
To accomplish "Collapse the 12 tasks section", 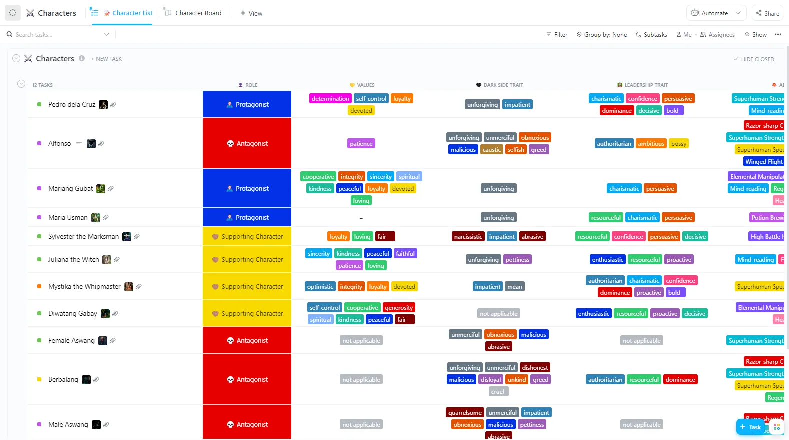I will pyautogui.click(x=21, y=84).
